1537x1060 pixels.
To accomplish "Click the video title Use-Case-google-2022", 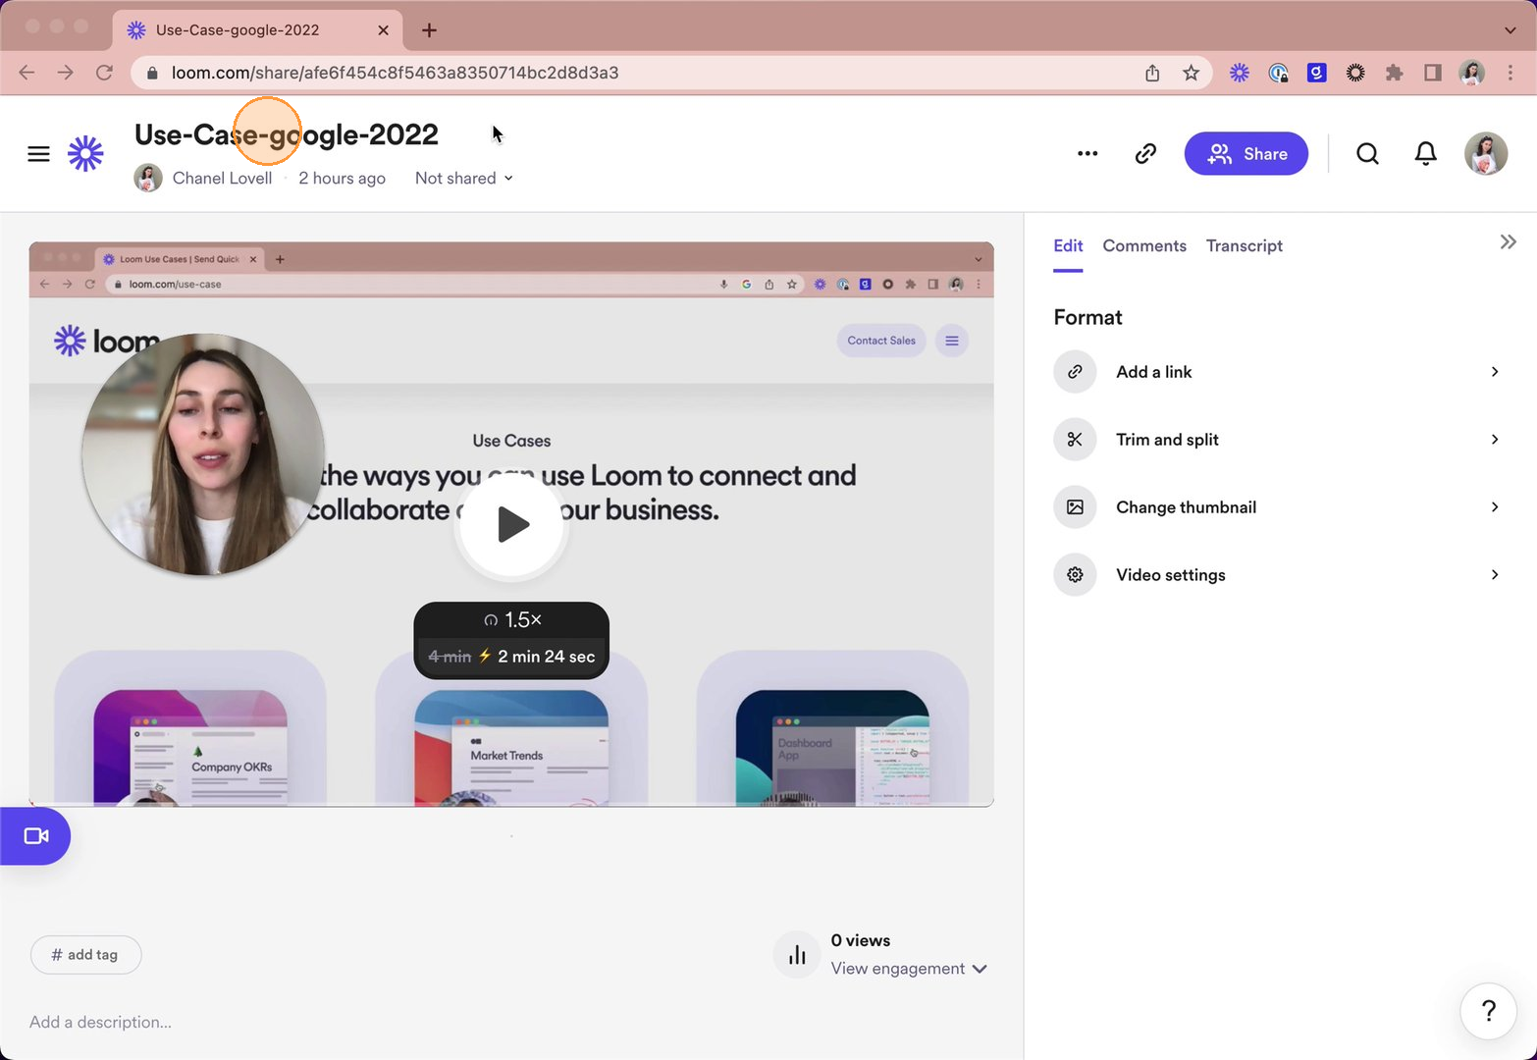I will tap(286, 134).
